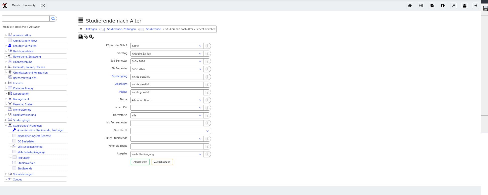The height and width of the screenshot is (195, 488).
Task: Open the Status dropdown
Action: (167, 100)
